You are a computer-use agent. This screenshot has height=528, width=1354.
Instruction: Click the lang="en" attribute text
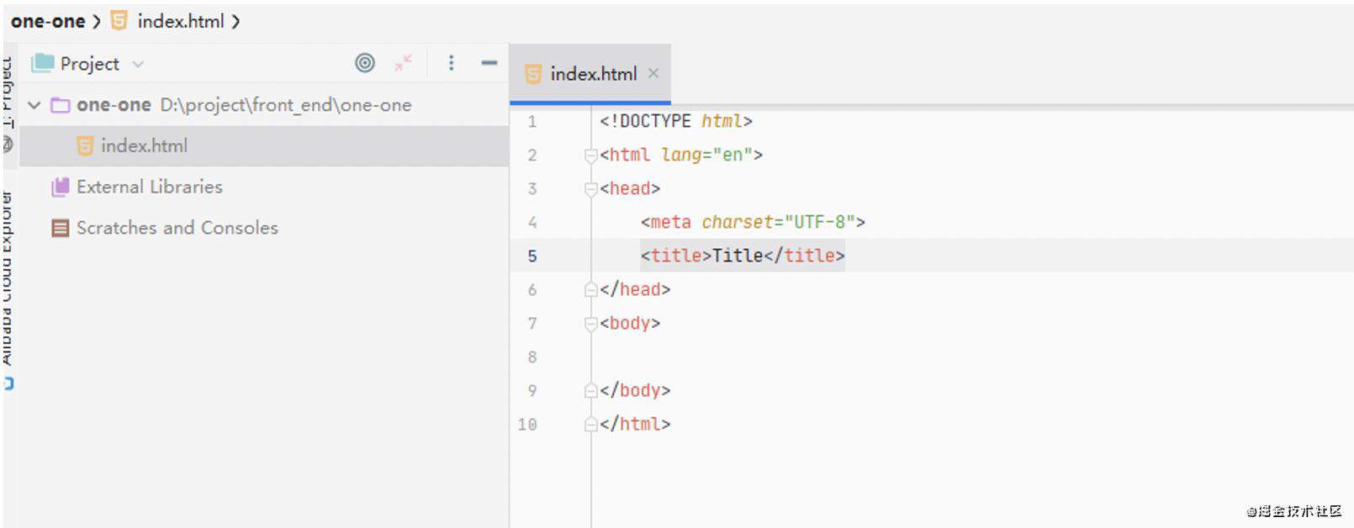pos(706,155)
